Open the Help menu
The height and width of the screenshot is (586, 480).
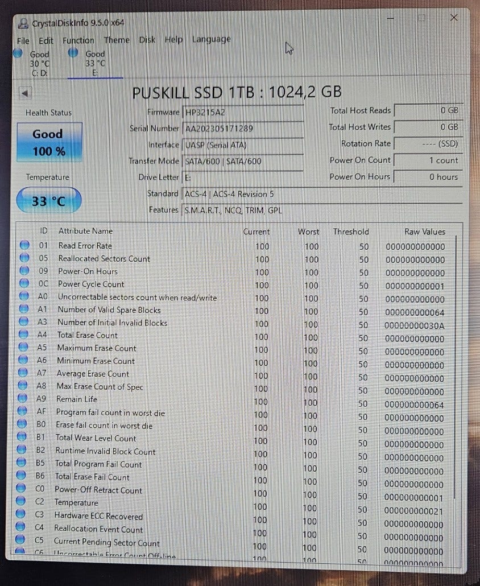(x=173, y=39)
